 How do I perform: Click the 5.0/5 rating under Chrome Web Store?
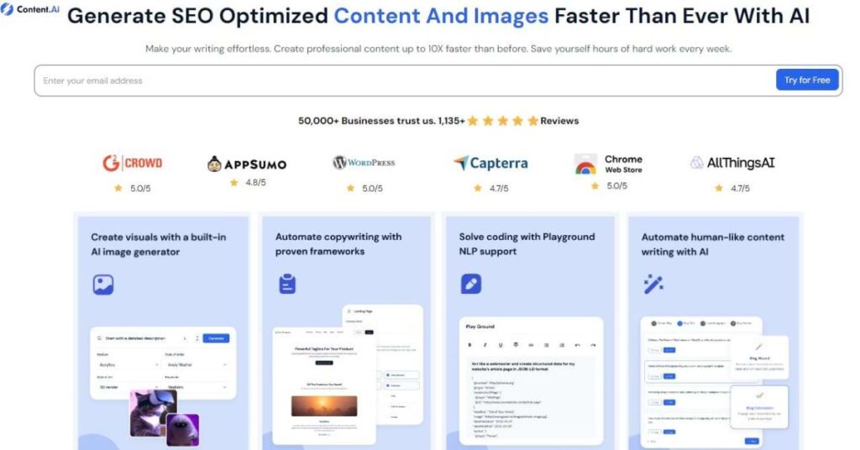(x=609, y=186)
